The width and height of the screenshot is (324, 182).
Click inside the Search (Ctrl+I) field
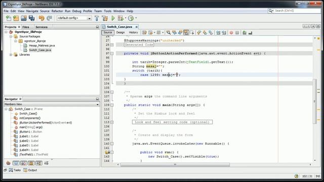(297, 11)
